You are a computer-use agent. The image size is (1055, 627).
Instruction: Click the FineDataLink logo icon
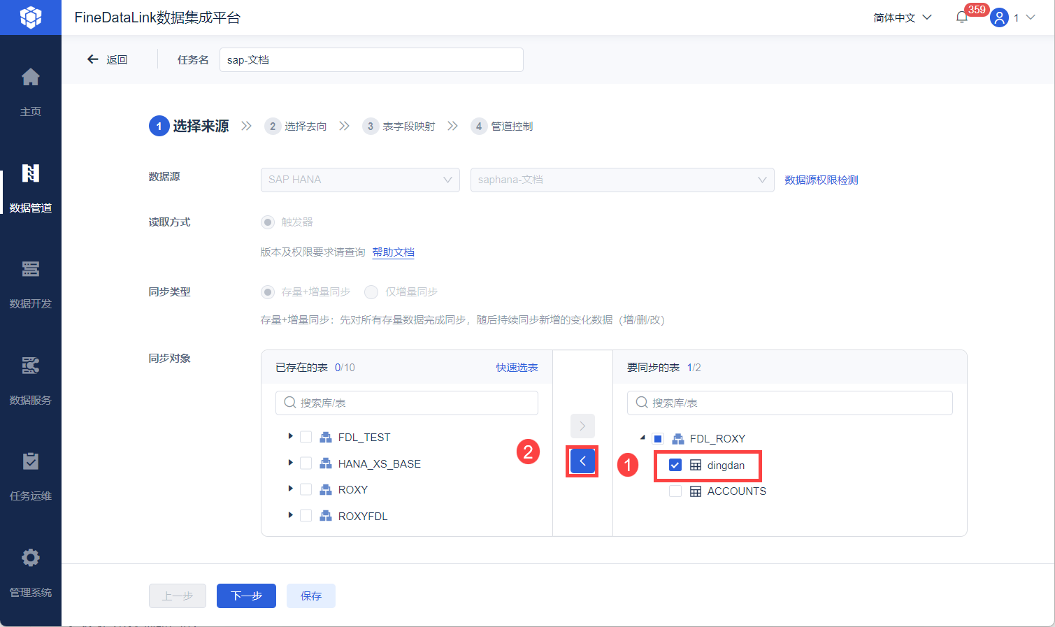pos(31,17)
